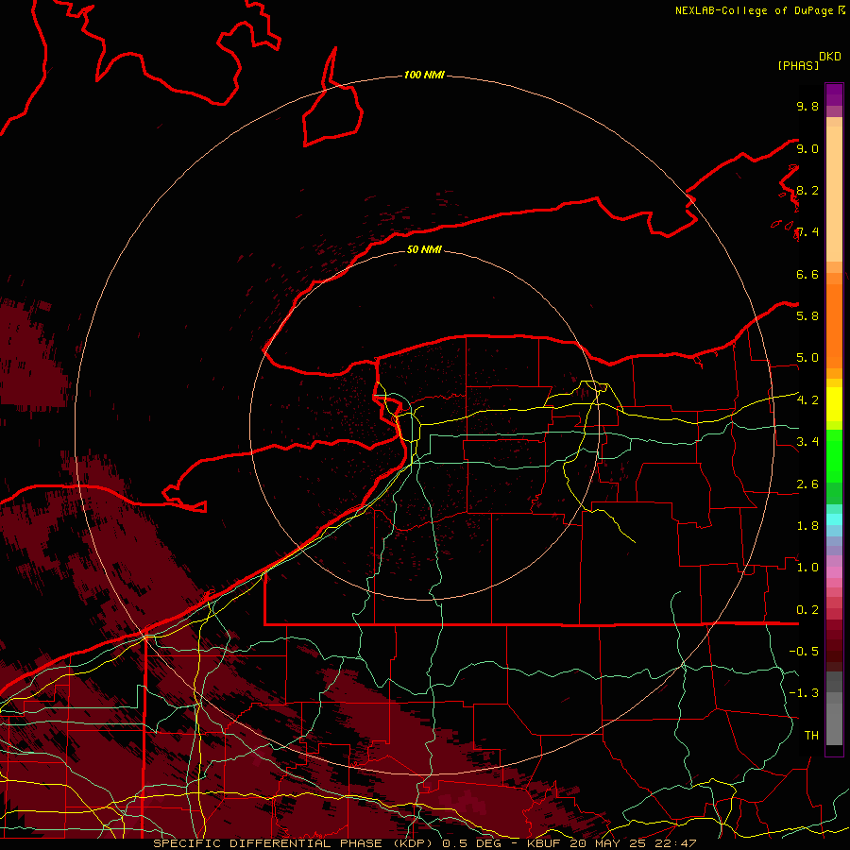Screen dimensions: 850x850
Task: Pick the cyan band of the color scale
Action: tap(834, 518)
